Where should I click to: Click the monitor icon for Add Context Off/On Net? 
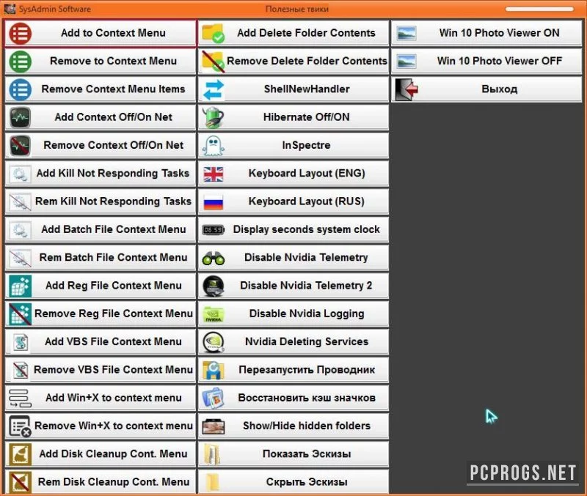21,117
